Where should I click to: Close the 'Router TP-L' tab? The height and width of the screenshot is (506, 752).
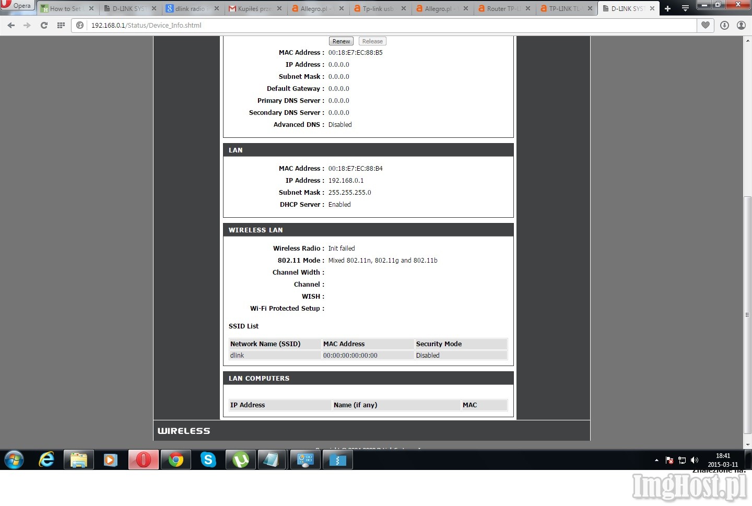(x=528, y=8)
